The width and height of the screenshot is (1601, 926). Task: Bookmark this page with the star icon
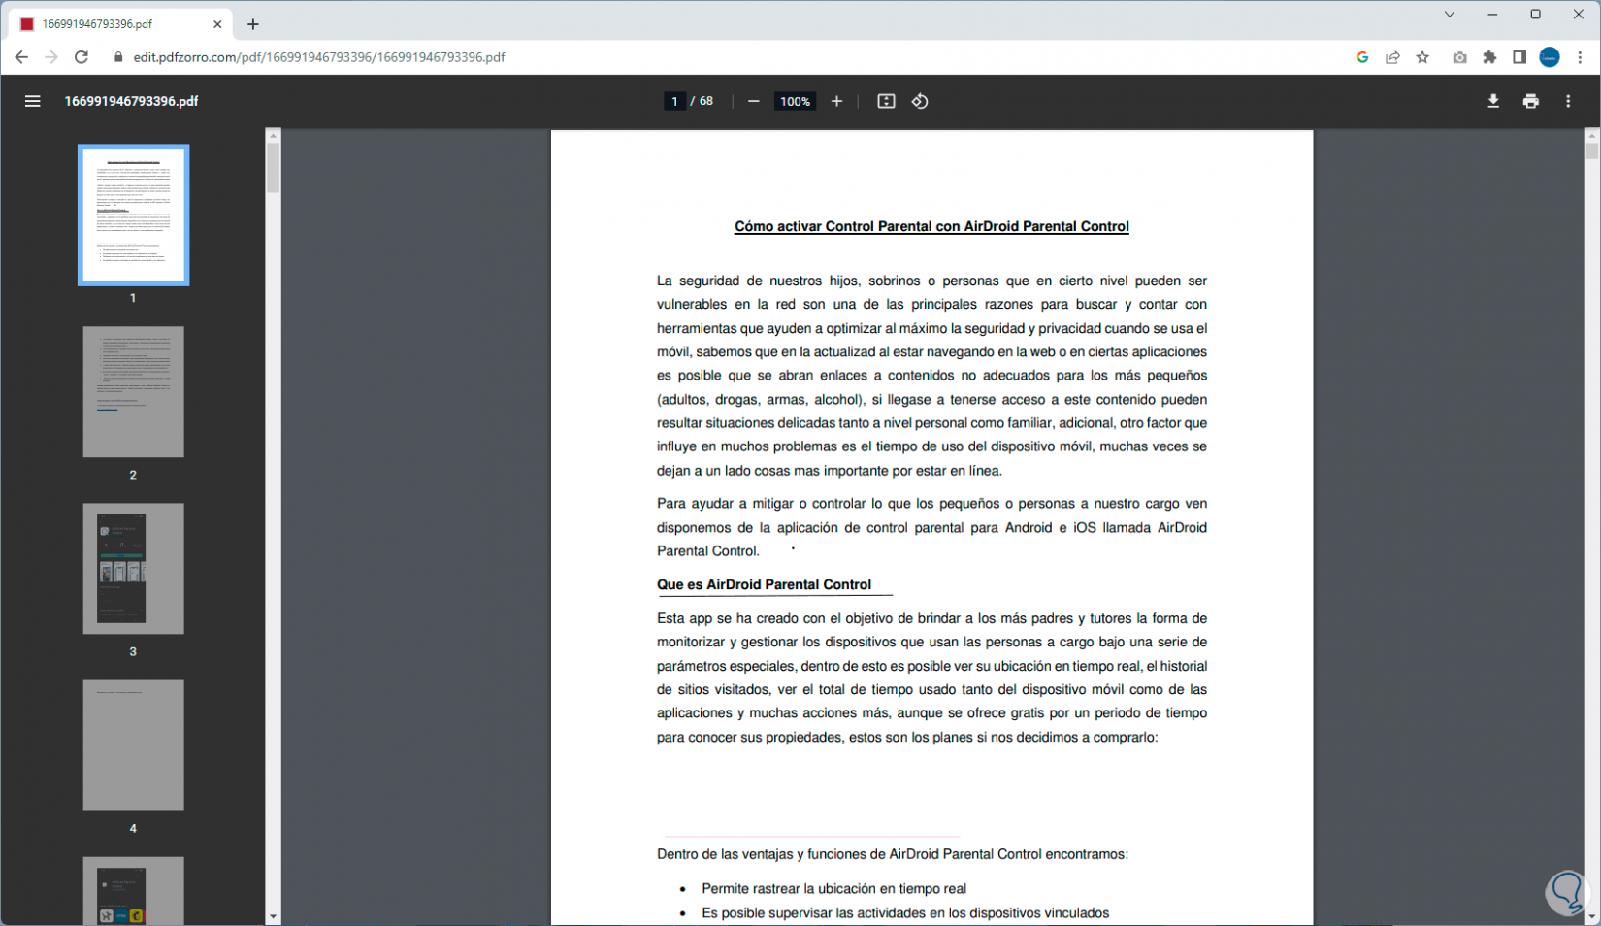pyautogui.click(x=1422, y=57)
